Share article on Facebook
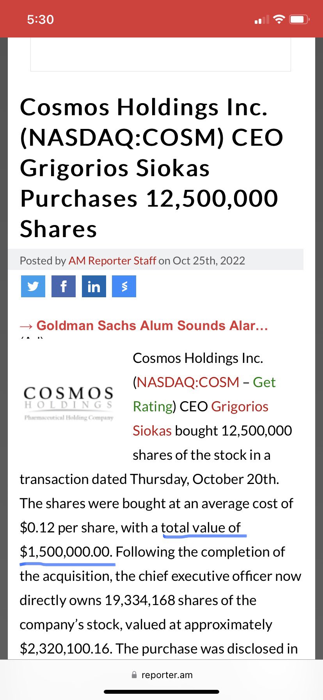The width and height of the screenshot is (323, 700). coord(63,286)
